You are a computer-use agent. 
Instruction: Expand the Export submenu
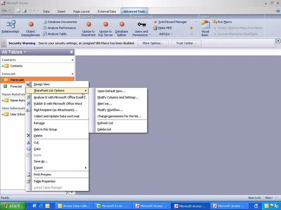[x=57, y=168]
